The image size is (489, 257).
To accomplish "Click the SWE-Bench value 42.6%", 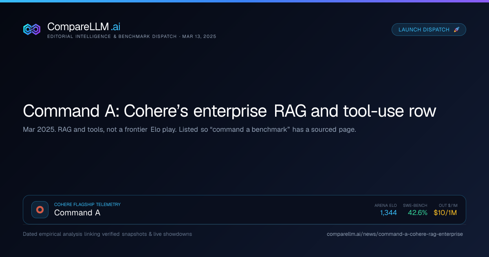I will (x=418, y=213).
